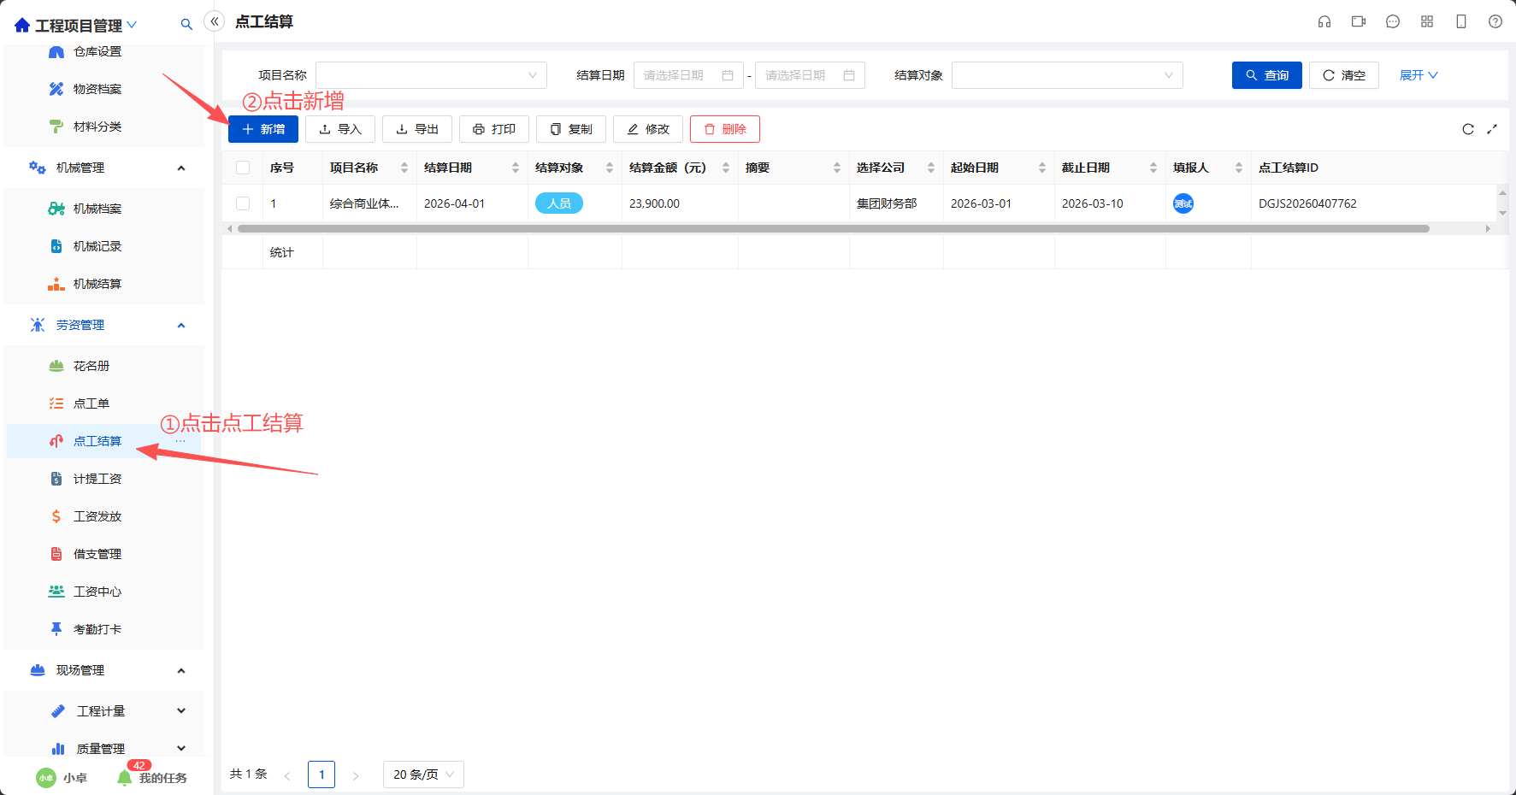Toggle the select-all header checkbox
The image size is (1516, 795).
point(243,168)
